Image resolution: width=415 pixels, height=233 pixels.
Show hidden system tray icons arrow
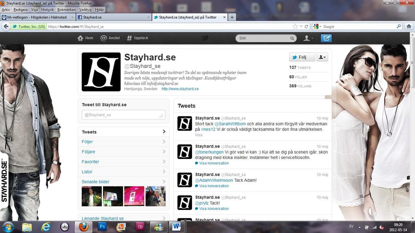tap(359, 227)
